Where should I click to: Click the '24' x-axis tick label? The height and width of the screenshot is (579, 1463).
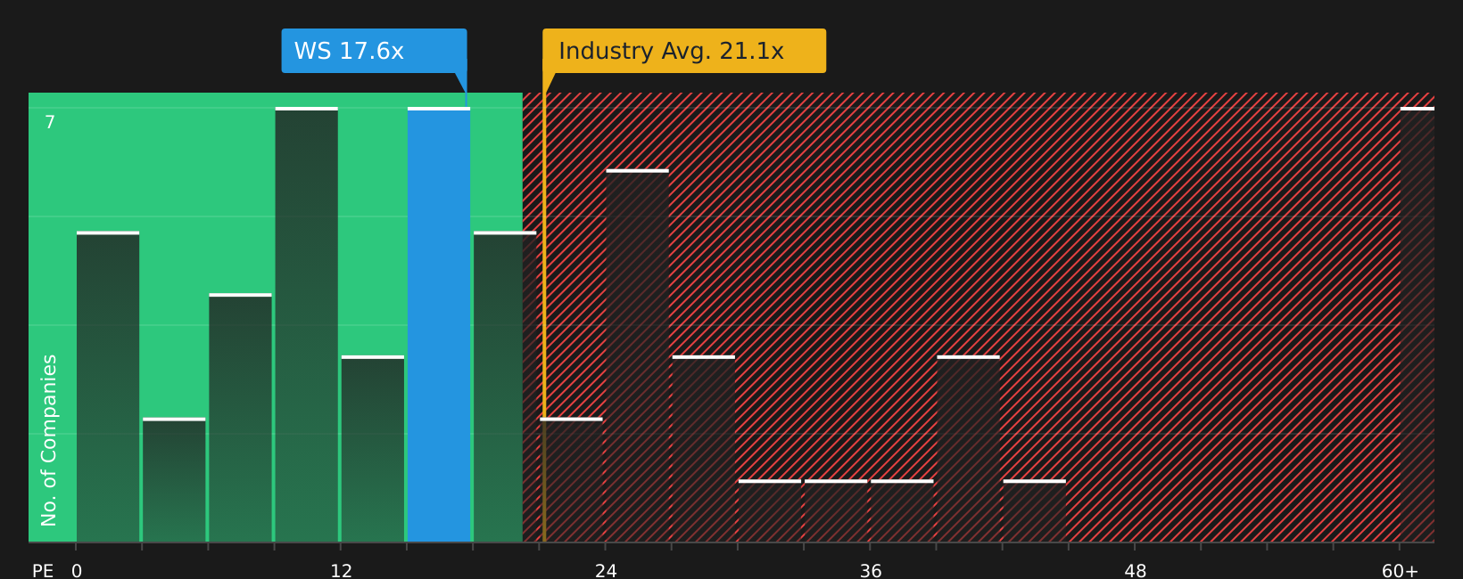(606, 571)
